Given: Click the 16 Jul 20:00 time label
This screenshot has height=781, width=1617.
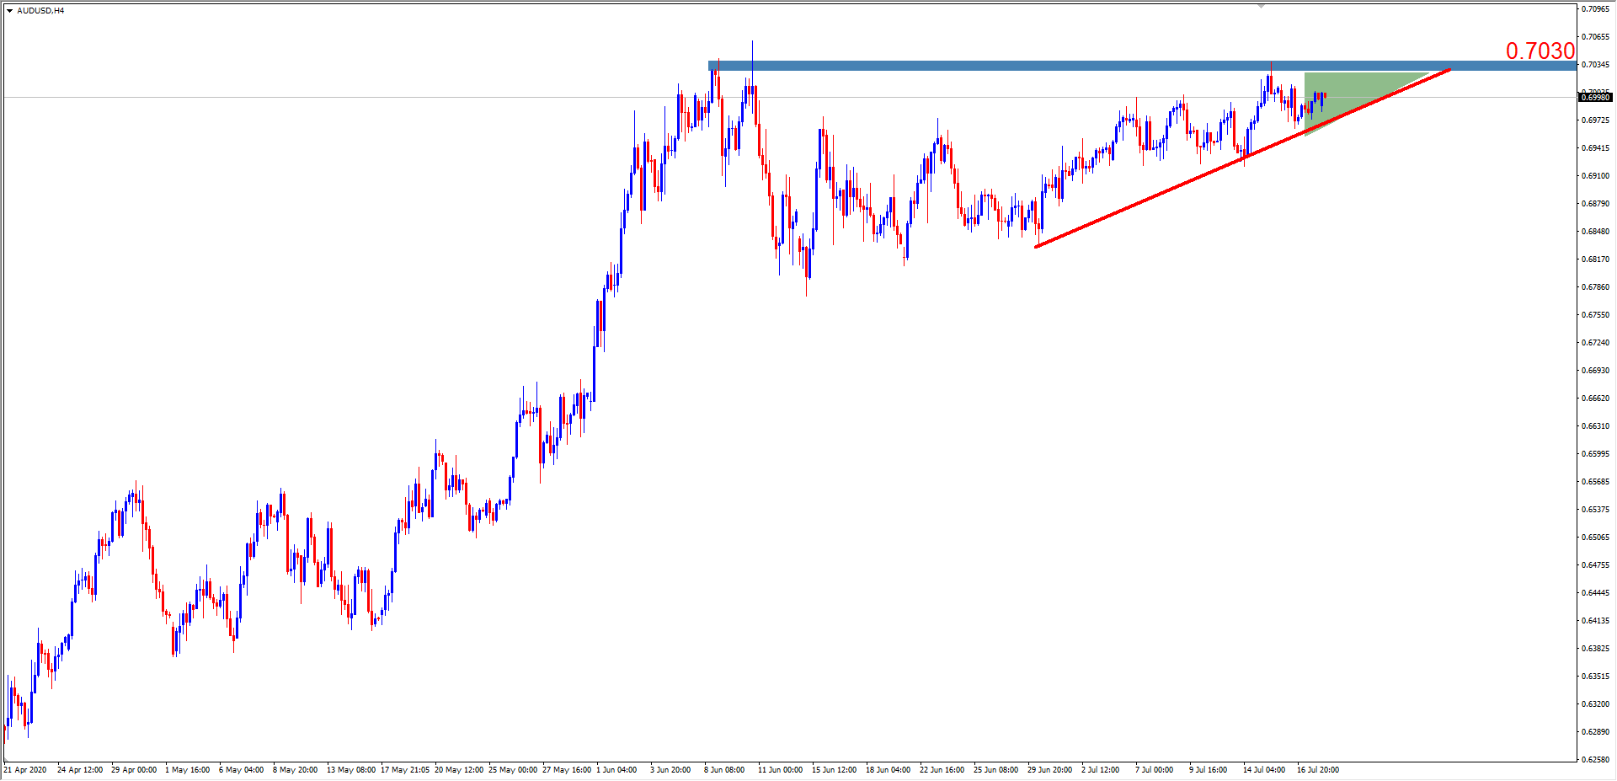Looking at the screenshot, I should coord(1317,770).
